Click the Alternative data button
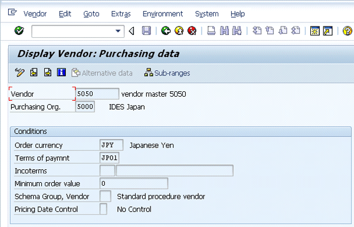Viewport: 354px width, 227px height. [x=102, y=73]
